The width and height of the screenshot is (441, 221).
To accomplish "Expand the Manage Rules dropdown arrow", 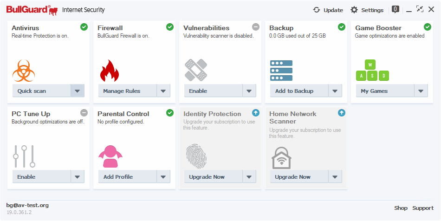I will [x=163, y=91].
